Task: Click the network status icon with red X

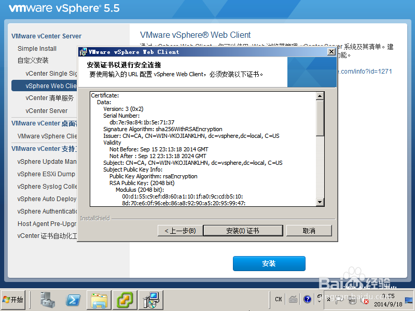Action: [x=365, y=301]
